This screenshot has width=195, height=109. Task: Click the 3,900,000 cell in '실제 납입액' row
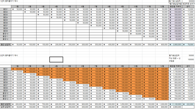175,107
